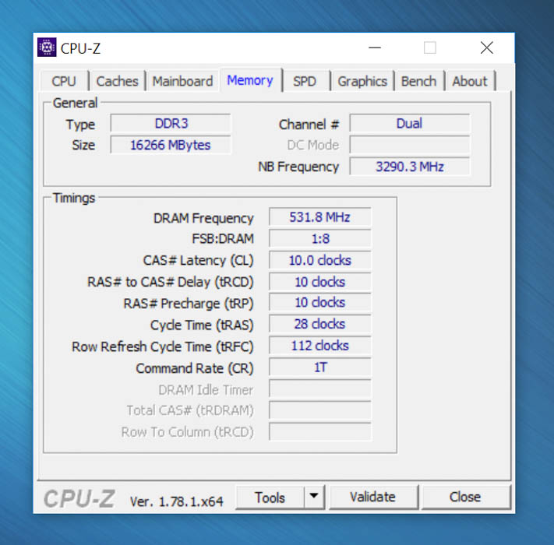
Task: Click the tRP value field
Action: pos(319,303)
